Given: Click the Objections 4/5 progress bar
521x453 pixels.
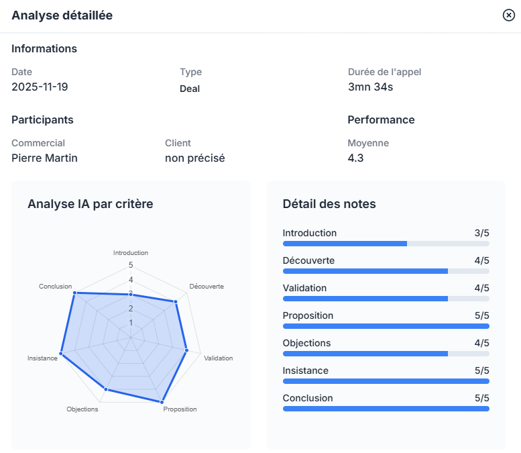Looking at the screenshot, I should [x=386, y=354].
